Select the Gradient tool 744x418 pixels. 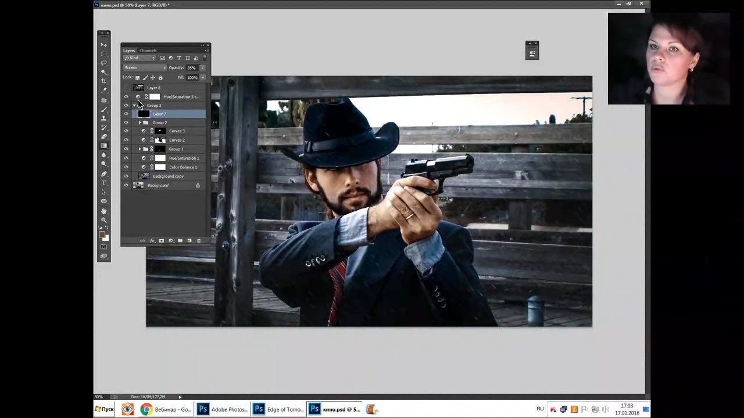click(104, 146)
